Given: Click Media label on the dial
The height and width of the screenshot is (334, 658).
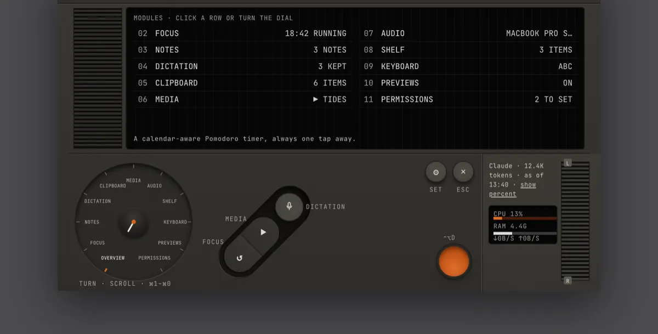Looking at the screenshot, I should [133, 180].
